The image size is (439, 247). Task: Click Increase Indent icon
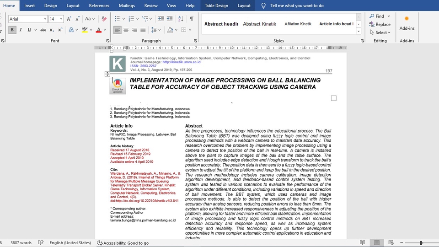click(170, 19)
